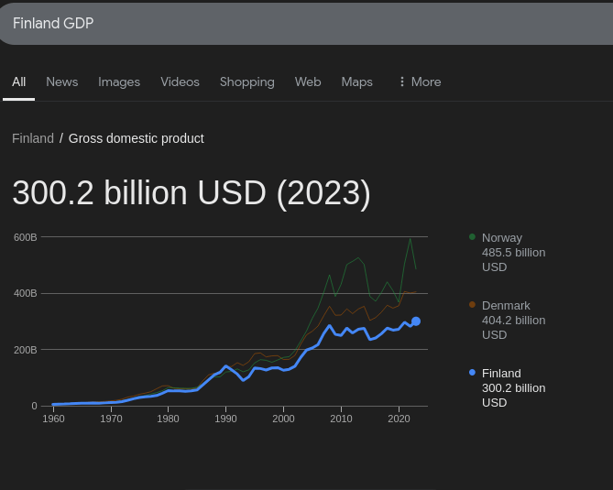The image size is (613, 490).
Task: Click the 300.2 billion USD (2023) headline
Action: 192,193
